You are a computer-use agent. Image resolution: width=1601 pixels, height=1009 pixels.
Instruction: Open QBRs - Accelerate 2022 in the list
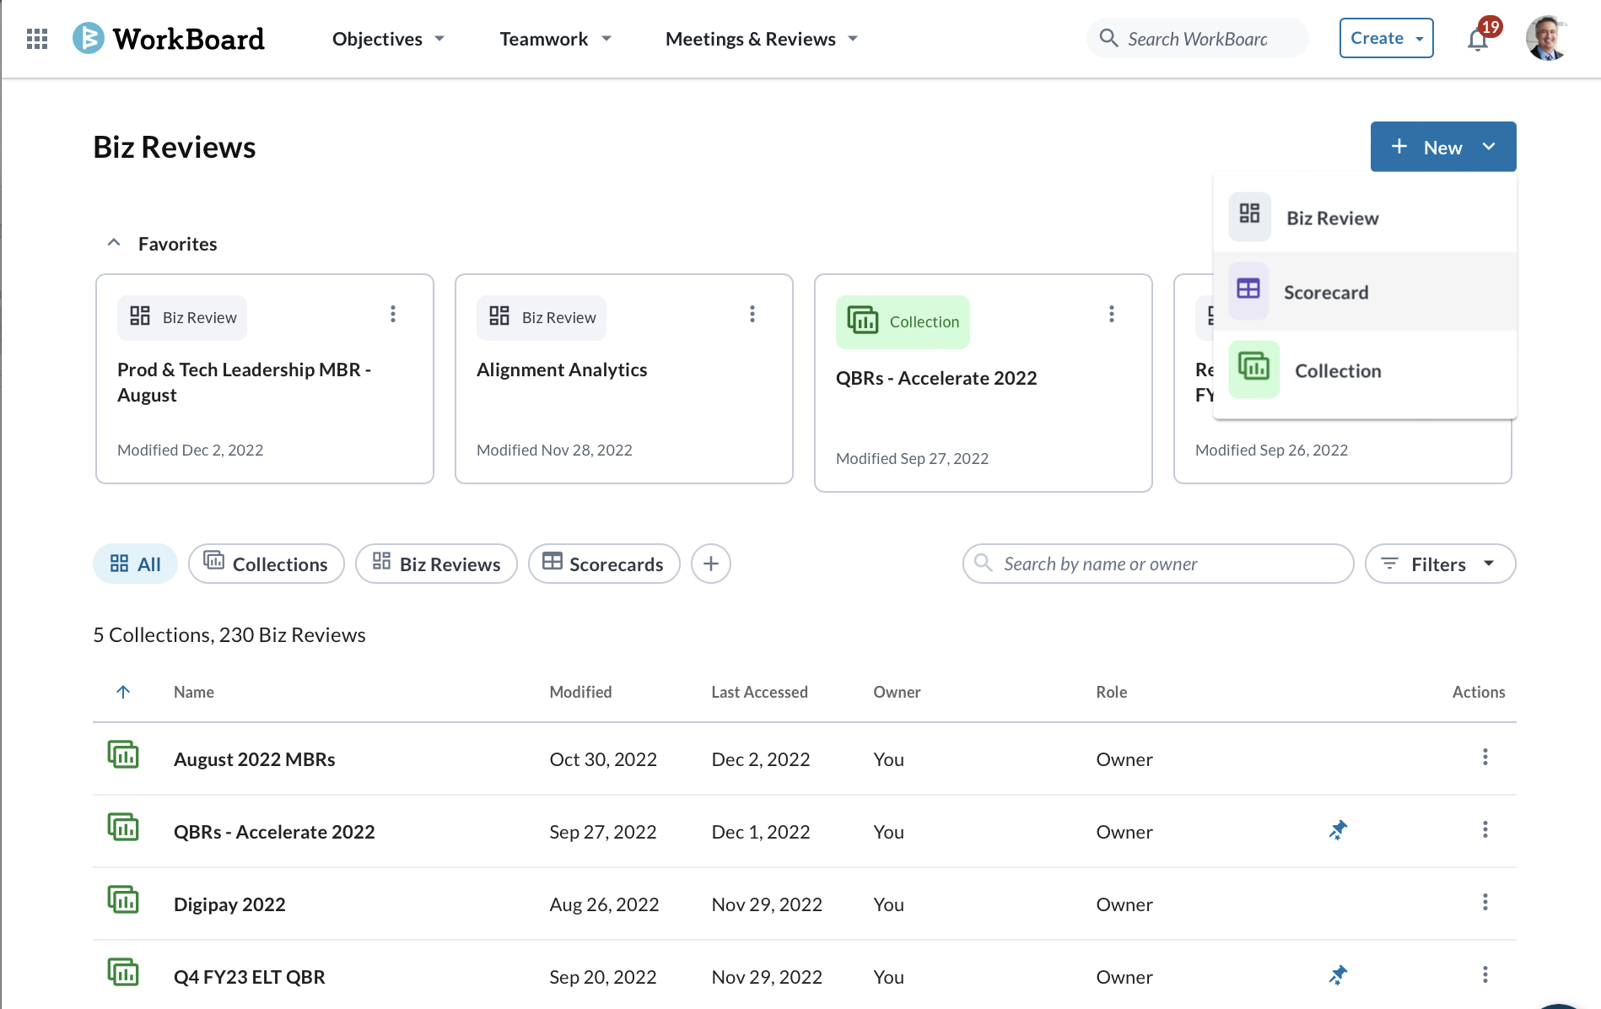[274, 832]
